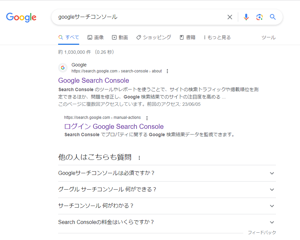
Task: Open ログイン Google Search Console link
Action: tap(114, 127)
